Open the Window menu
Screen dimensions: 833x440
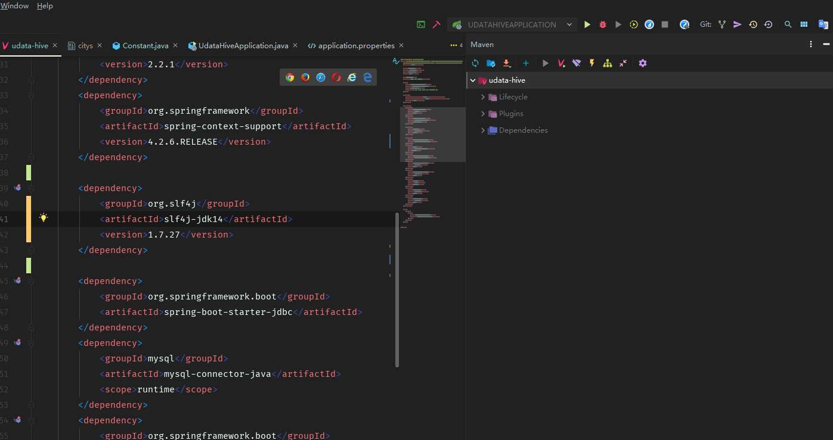pyautogui.click(x=14, y=6)
